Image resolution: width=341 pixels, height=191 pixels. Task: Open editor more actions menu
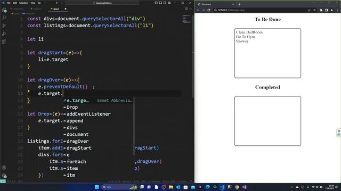coord(190,9)
